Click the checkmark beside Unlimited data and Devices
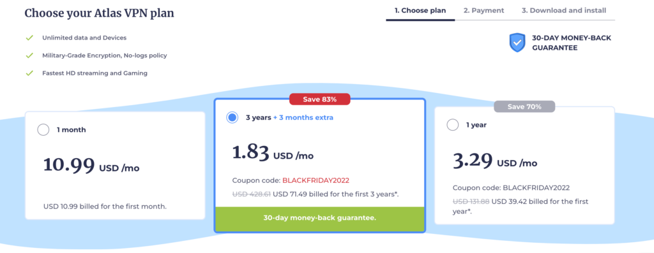654x253 pixels. coord(29,38)
